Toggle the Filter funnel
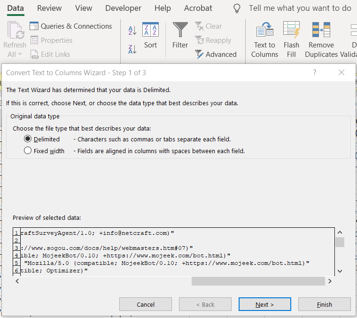This screenshot has height=318, width=357. click(x=180, y=35)
